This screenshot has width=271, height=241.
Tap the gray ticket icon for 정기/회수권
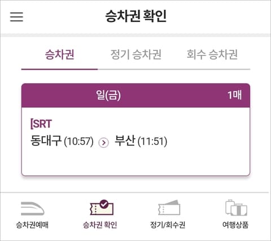[x=169, y=208]
